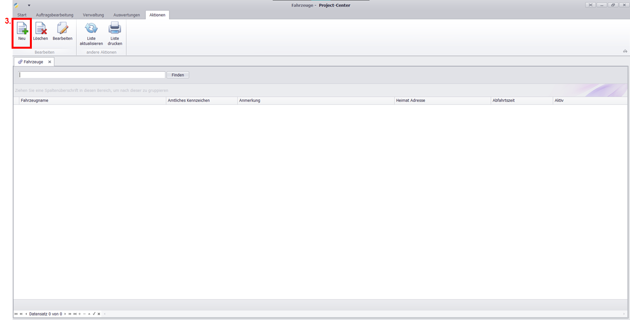Open the Auftragsbearbeitung ribbon tab
The height and width of the screenshot is (320, 630).
(x=55, y=15)
